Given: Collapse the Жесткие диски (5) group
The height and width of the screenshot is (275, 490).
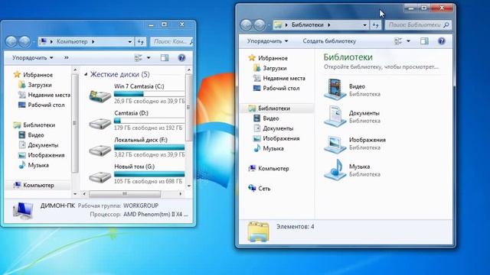Looking at the screenshot, I should [x=86, y=75].
